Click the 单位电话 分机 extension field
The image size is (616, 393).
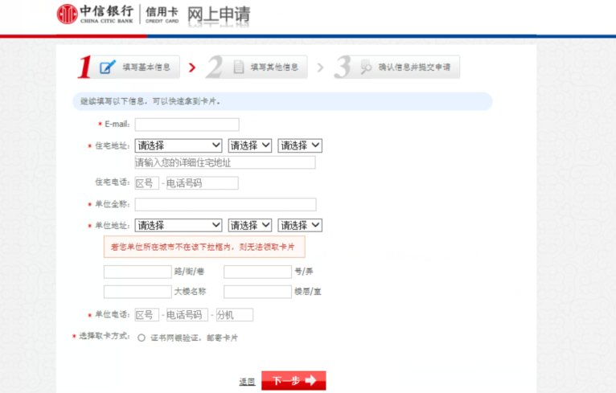tap(235, 315)
